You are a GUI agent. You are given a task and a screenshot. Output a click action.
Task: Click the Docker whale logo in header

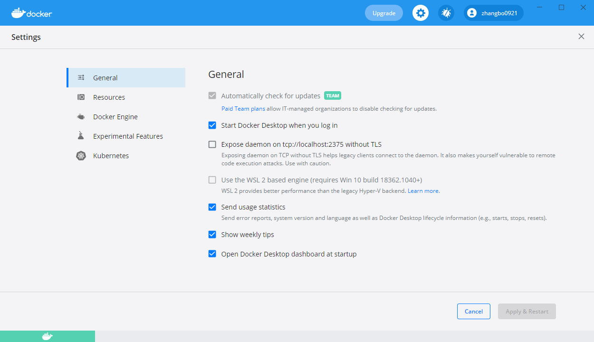(x=31, y=13)
